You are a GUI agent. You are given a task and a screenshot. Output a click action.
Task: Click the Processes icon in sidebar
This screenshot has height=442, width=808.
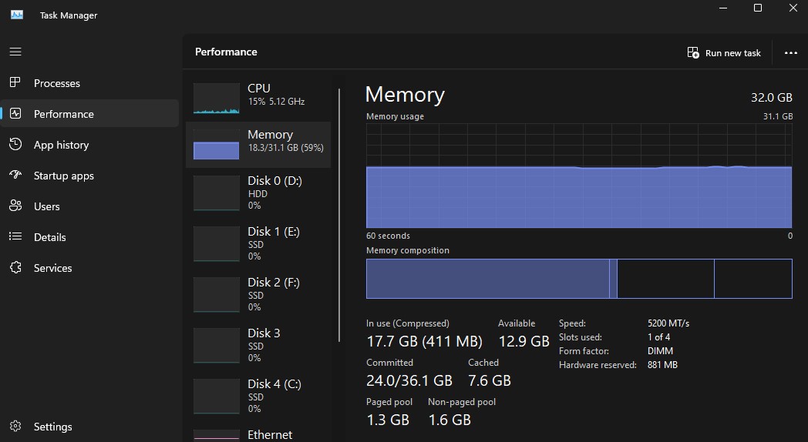pyautogui.click(x=15, y=82)
